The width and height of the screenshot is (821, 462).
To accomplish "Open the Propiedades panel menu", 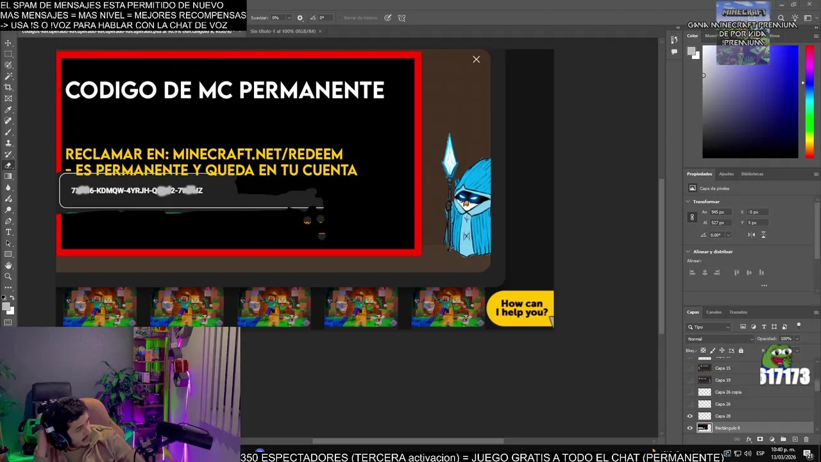I will click(816, 174).
